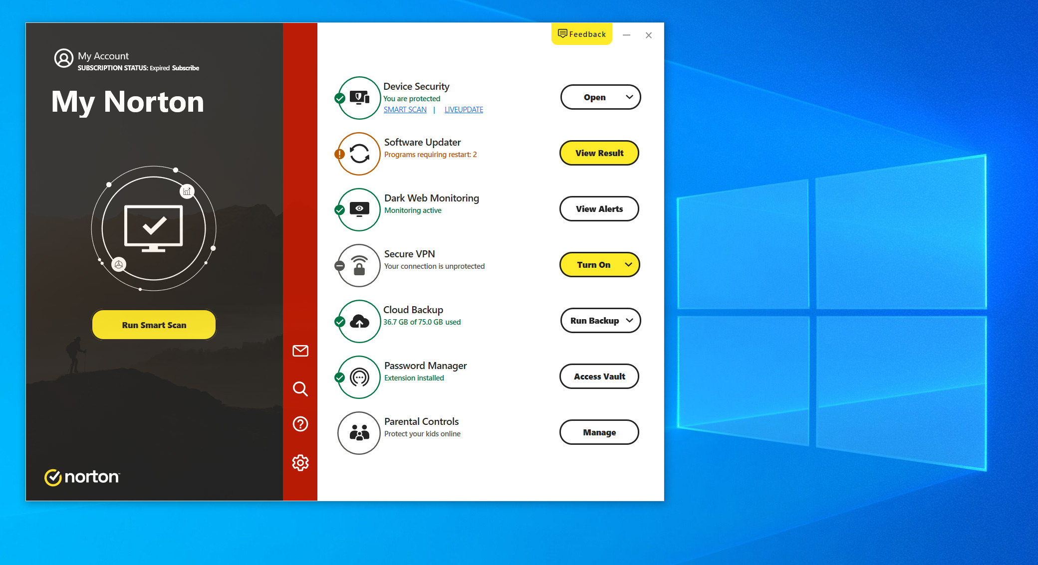Click the small chart badge on status circle
The width and height of the screenshot is (1038, 565).
(187, 191)
